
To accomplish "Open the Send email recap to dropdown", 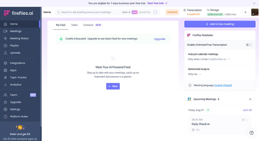I will click(x=195, y=74).
